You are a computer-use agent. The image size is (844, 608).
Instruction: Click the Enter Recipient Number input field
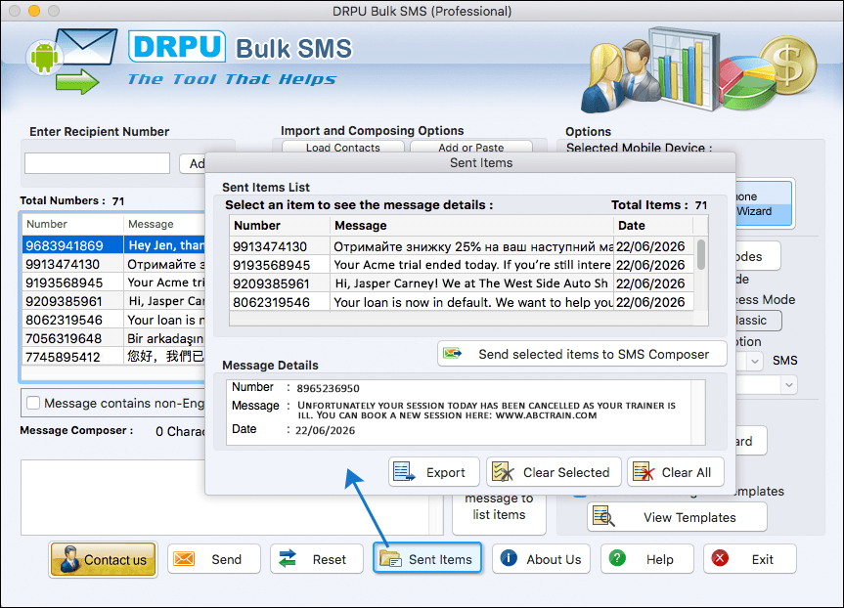point(97,163)
